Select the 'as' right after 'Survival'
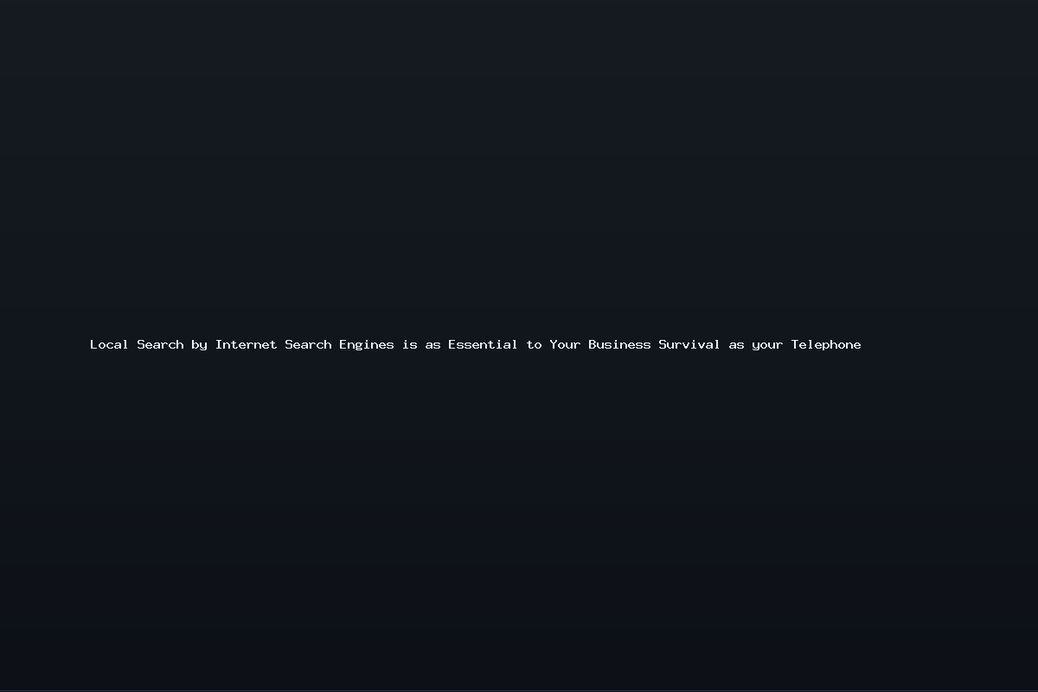Viewport: 1038px width, 692px height. tap(736, 345)
